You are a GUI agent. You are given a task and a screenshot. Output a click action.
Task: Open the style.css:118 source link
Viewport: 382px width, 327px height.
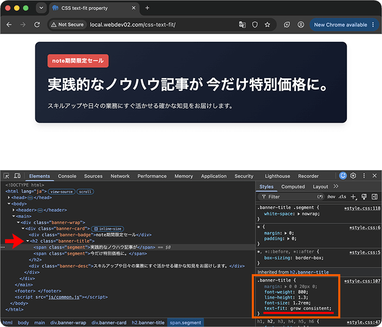(362, 208)
